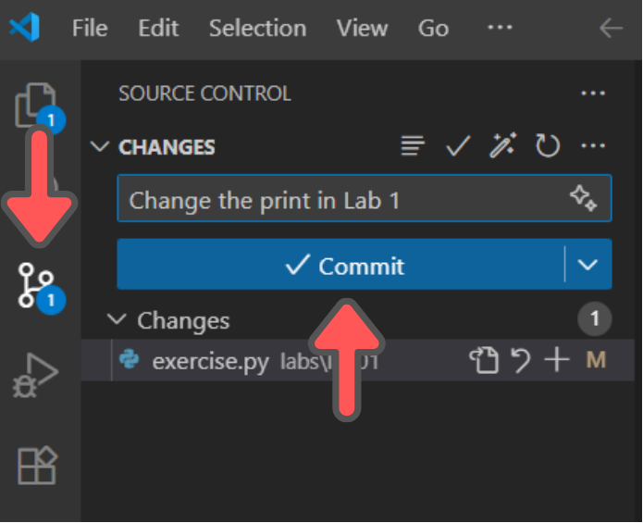This screenshot has height=523, width=643.
Task: Generate commit message with sparkle icon
Action: (583, 198)
